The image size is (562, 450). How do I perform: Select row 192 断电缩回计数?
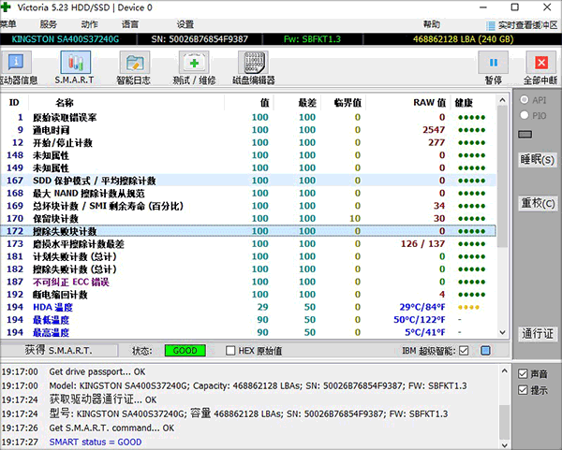[x=248, y=295]
